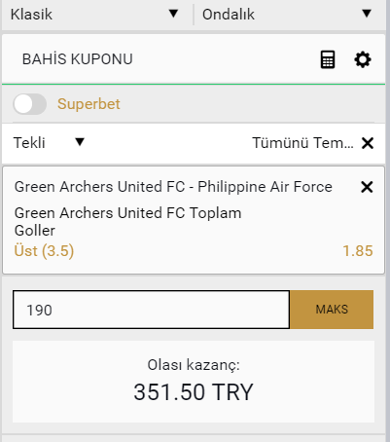Click the X beside Tümünü Tem...
Screen dimensions: 390x442
point(368,143)
